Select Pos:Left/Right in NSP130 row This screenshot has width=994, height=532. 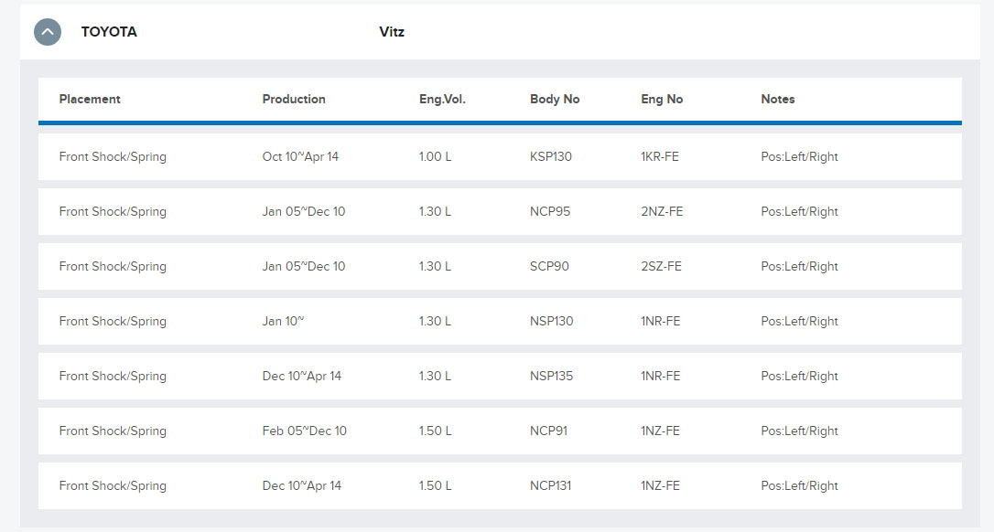pyautogui.click(x=799, y=322)
